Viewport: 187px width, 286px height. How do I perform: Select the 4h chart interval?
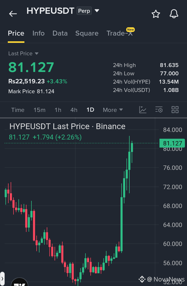coord(74,110)
